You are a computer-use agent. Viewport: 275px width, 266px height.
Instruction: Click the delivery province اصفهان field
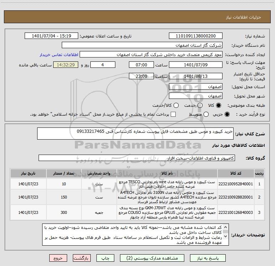click(196, 87)
